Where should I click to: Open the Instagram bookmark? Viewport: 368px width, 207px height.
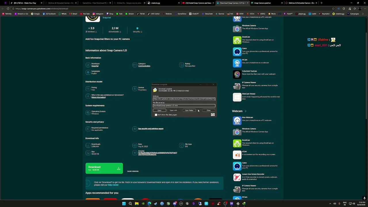click(x=98, y=14)
